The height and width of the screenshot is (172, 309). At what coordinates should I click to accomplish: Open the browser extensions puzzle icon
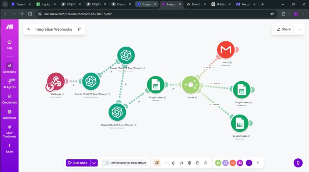[x=283, y=14]
